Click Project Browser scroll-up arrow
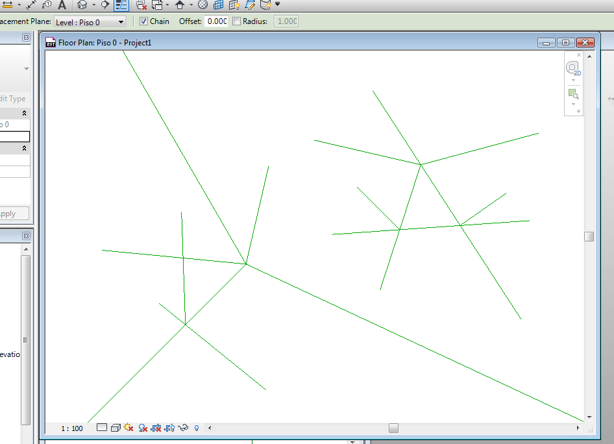Screen dimensions: 614x444 point(26,249)
